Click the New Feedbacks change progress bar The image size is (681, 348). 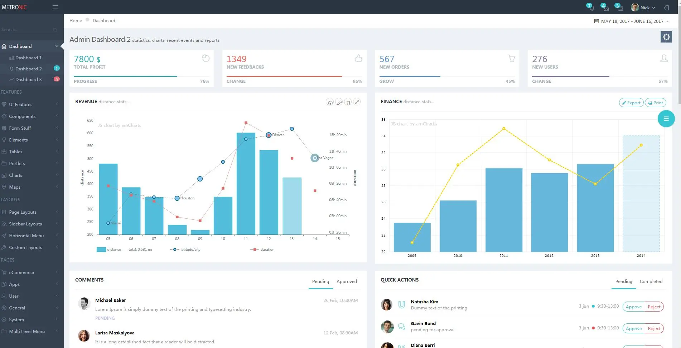(294, 76)
